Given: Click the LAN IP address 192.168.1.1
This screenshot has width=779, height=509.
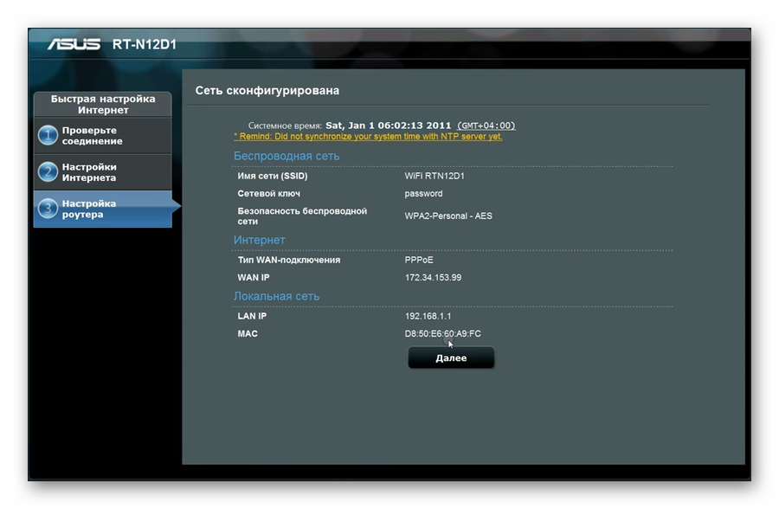Looking at the screenshot, I should pyautogui.click(x=428, y=316).
